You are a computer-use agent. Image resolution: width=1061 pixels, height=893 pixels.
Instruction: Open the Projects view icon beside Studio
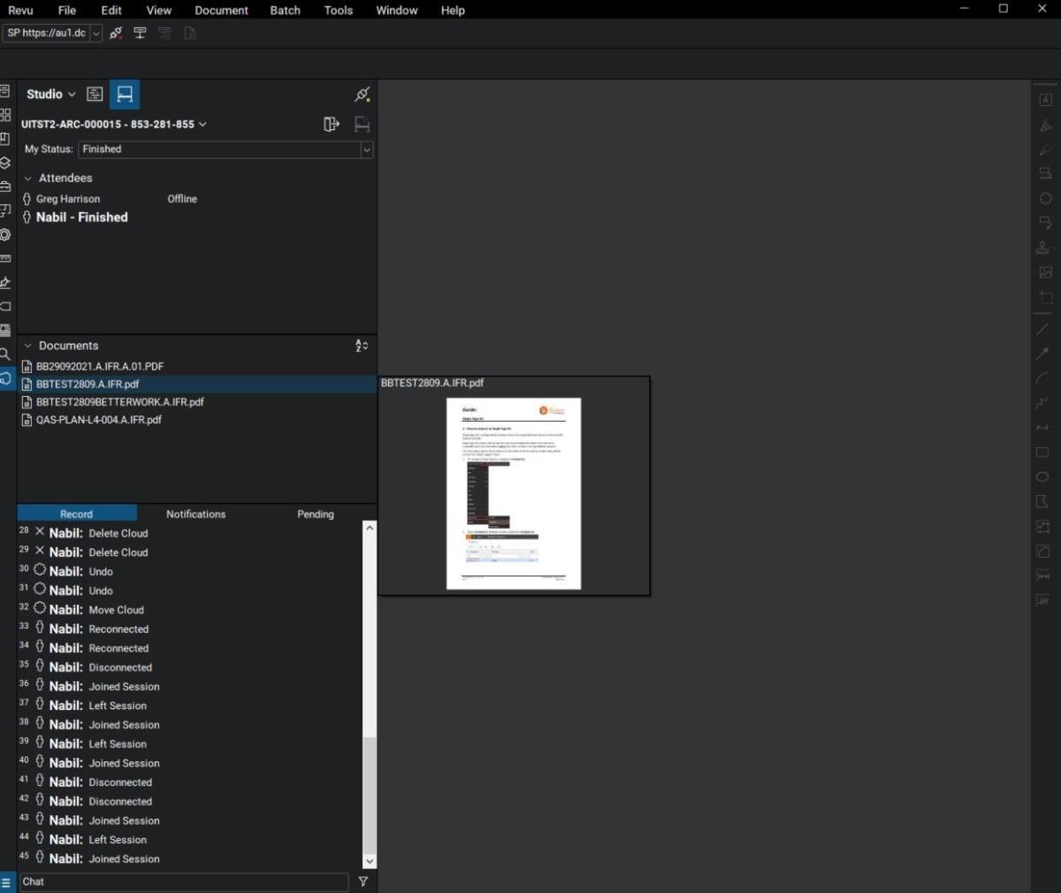[x=95, y=95]
